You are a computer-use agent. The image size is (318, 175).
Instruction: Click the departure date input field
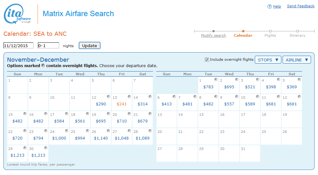pyautogui.click(x=18, y=46)
